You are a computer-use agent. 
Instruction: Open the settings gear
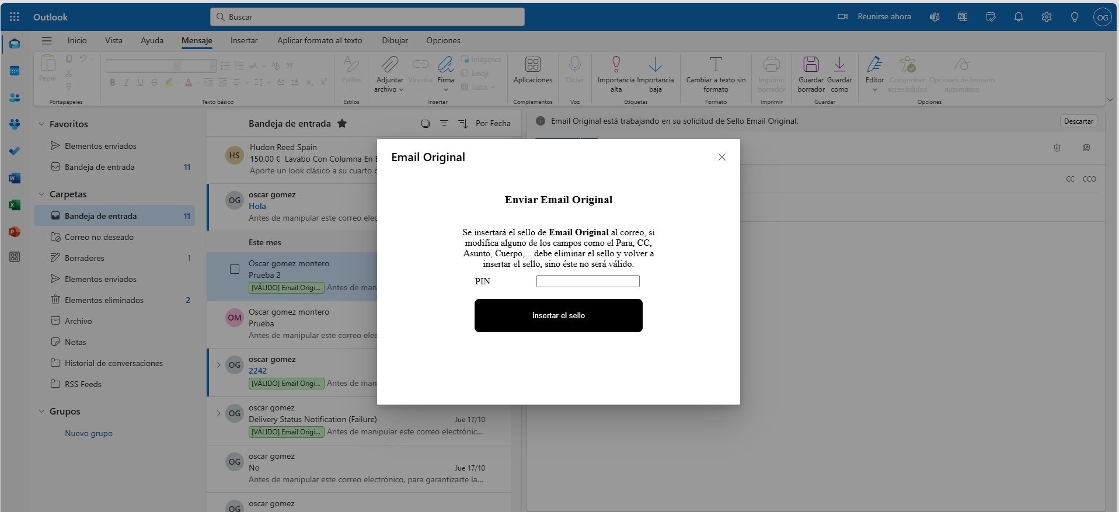(x=1047, y=17)
